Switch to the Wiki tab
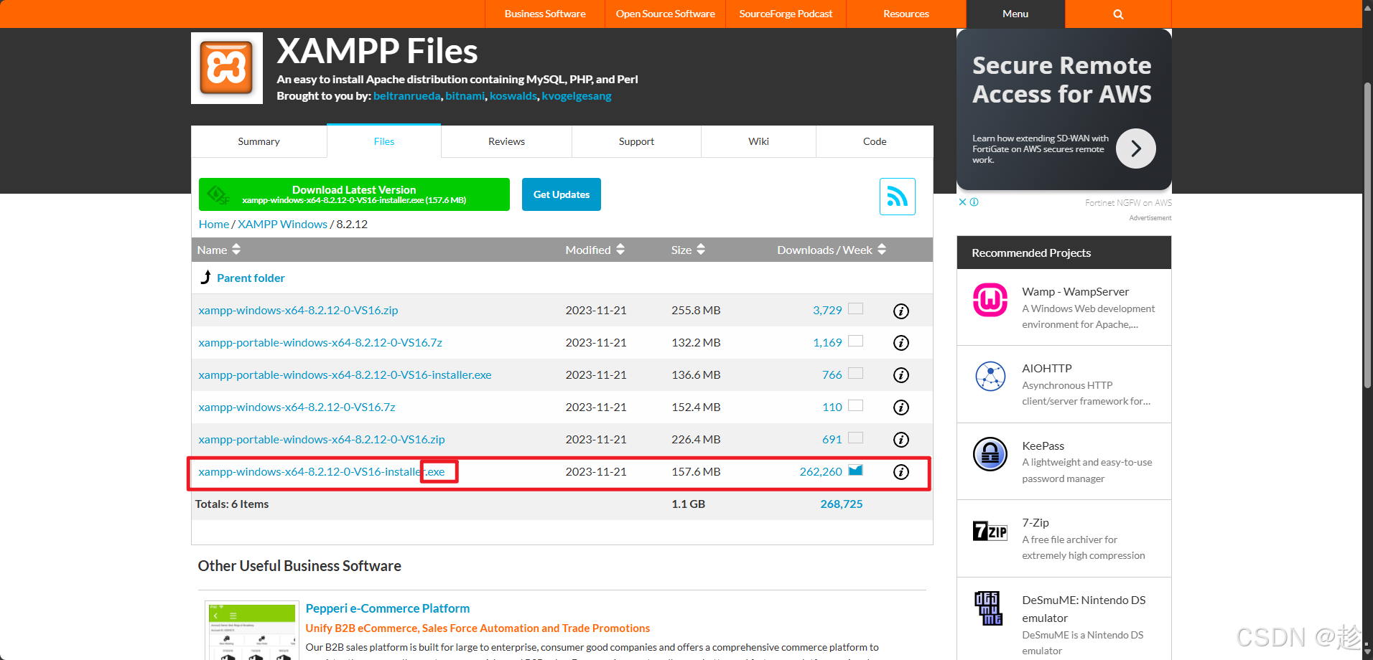The height and width of the screenshot is (660, 1373). click(758, 141)
